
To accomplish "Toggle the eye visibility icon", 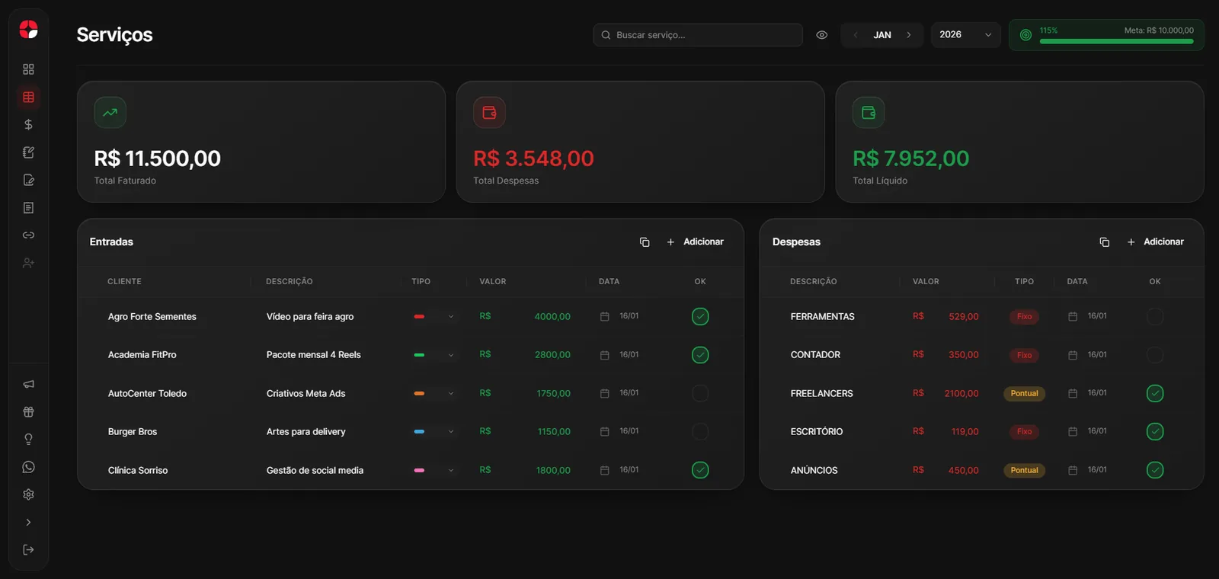I will point(821,35).
